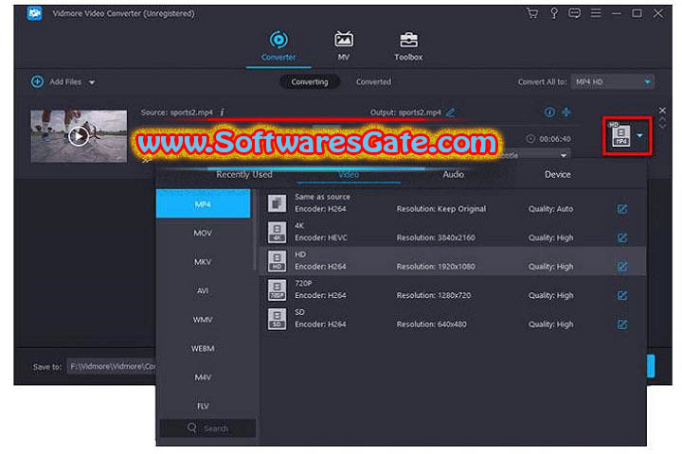Click the Save to path field

(111, 367)
